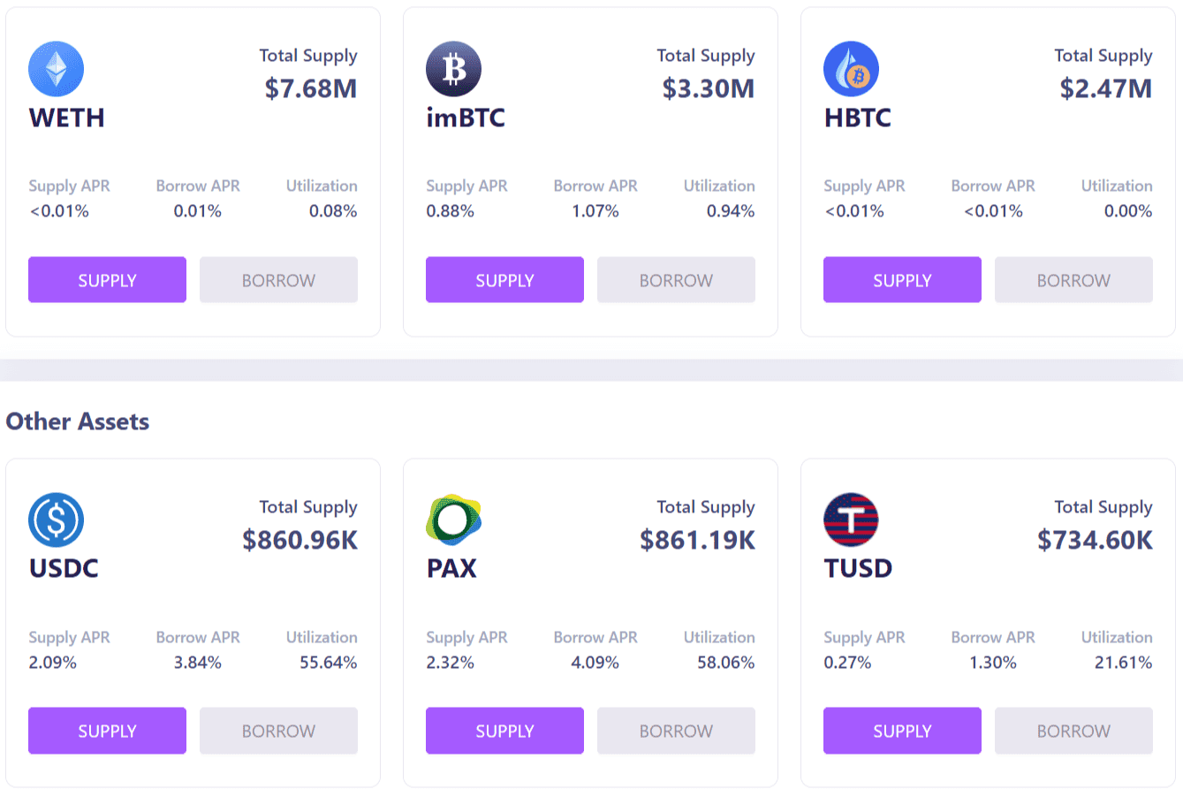
Task: Click the TUSD token icon
Action: [851, 520]
